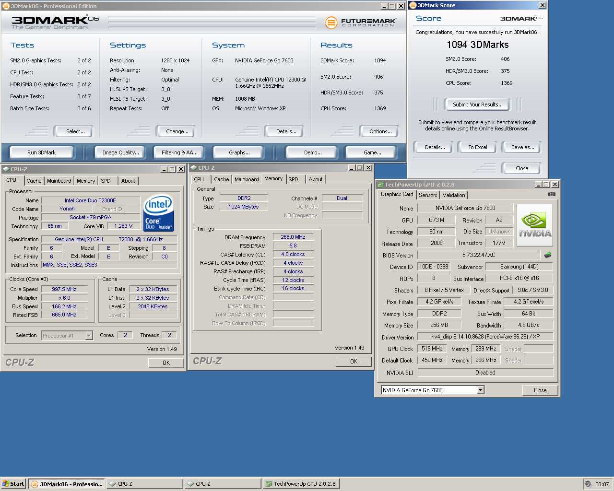Select Graphics Card tab in GPU-Z
The width and height of the screenshot is (614, 491).
pos(397,194)
